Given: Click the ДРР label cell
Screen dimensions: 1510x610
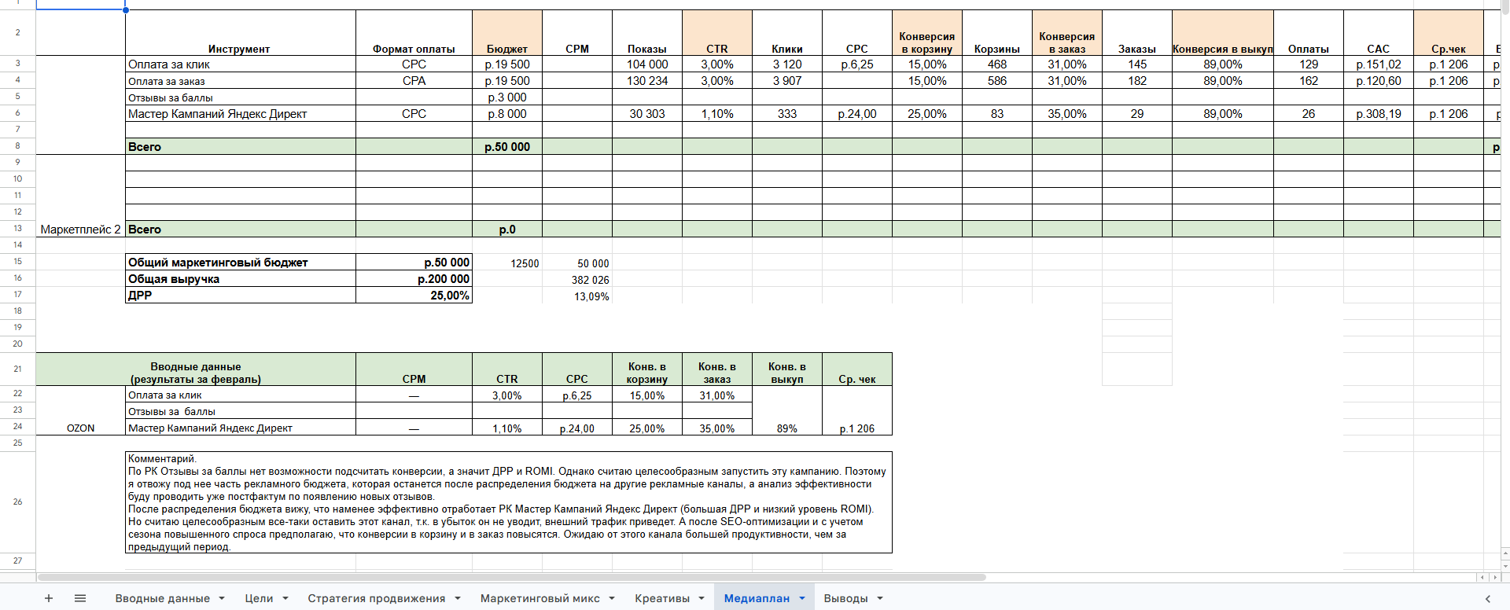Looking at the screenshot, I should (x=240, y=296).
